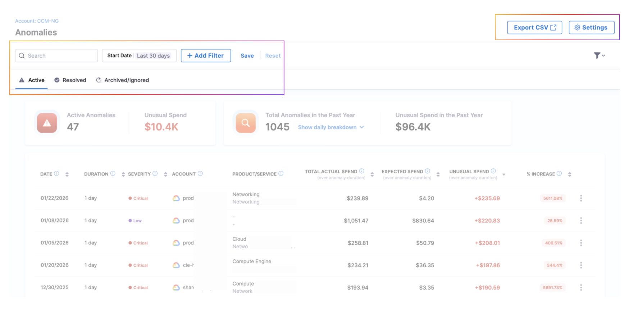Expand Show daily breakdown
The image size is (630, 310).
(x=330, y=127)
